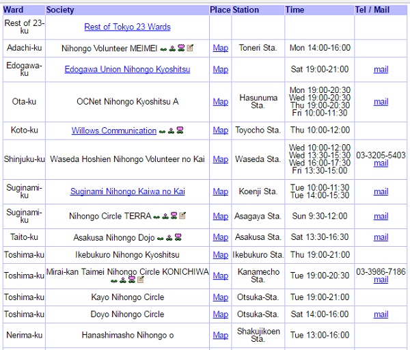Click mail link for Doyo Nihongo Circle
The height and width of the screenshot is (350, 410).
coord(381,314)
